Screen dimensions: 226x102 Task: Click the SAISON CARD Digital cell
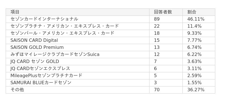pyautogui.click(x=77, y=40)
